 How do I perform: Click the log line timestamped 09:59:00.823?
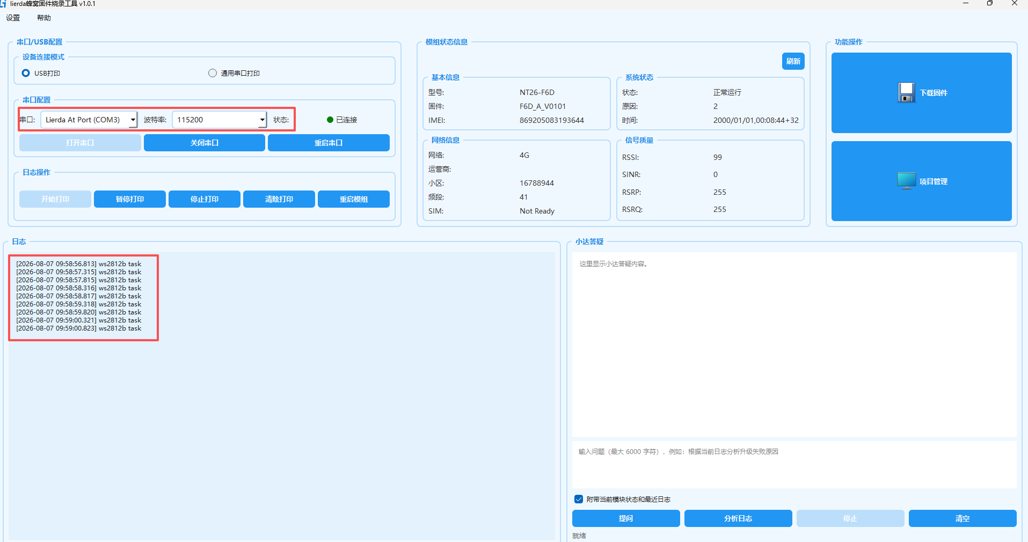79,328
